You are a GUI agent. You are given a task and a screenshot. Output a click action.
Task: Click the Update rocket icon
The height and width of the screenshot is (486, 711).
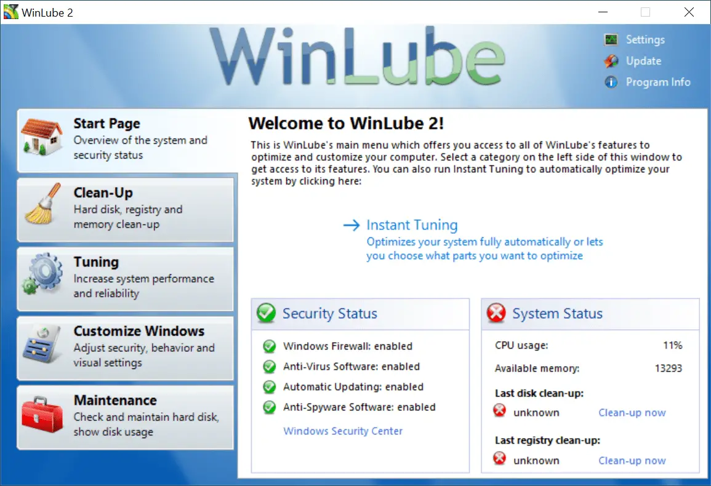(611, 61)
